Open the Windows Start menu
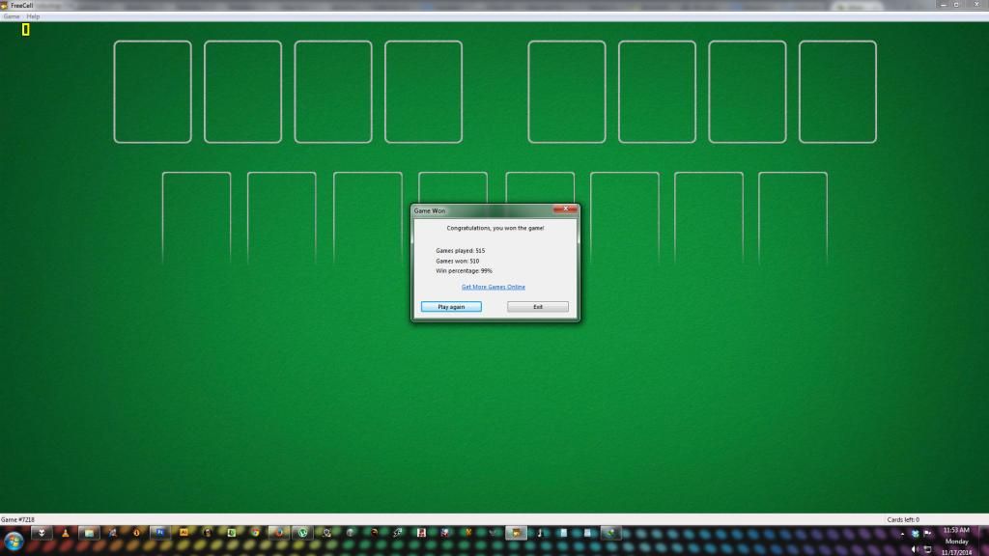 (x=14, y=537)
